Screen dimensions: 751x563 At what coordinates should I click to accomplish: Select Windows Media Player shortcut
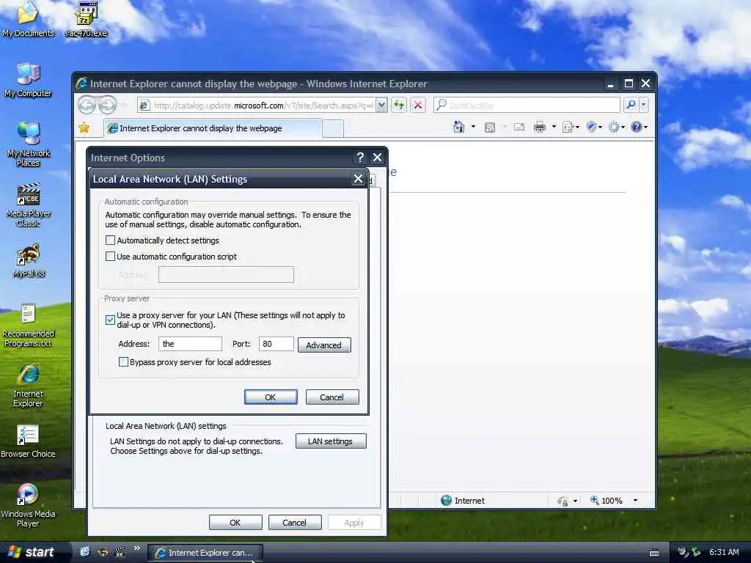tap(28, 505)
